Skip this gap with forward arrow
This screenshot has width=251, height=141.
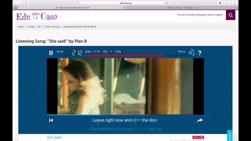200,120
